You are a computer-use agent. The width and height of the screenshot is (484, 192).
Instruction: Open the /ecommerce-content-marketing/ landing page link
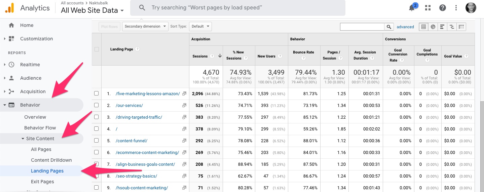click(x=147, y=152)
